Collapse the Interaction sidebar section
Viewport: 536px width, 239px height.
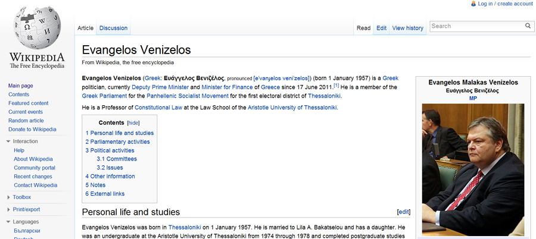point(8,141)
